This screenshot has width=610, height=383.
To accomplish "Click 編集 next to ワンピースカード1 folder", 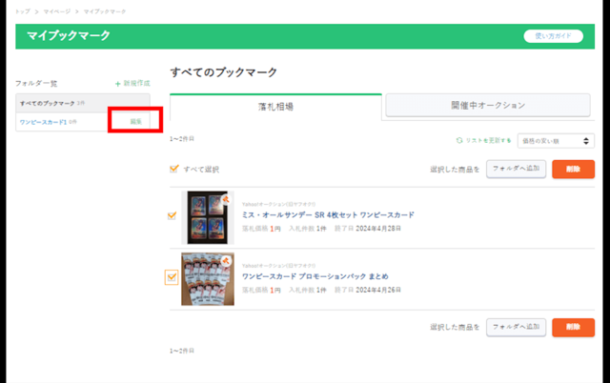I will point(135,121).
